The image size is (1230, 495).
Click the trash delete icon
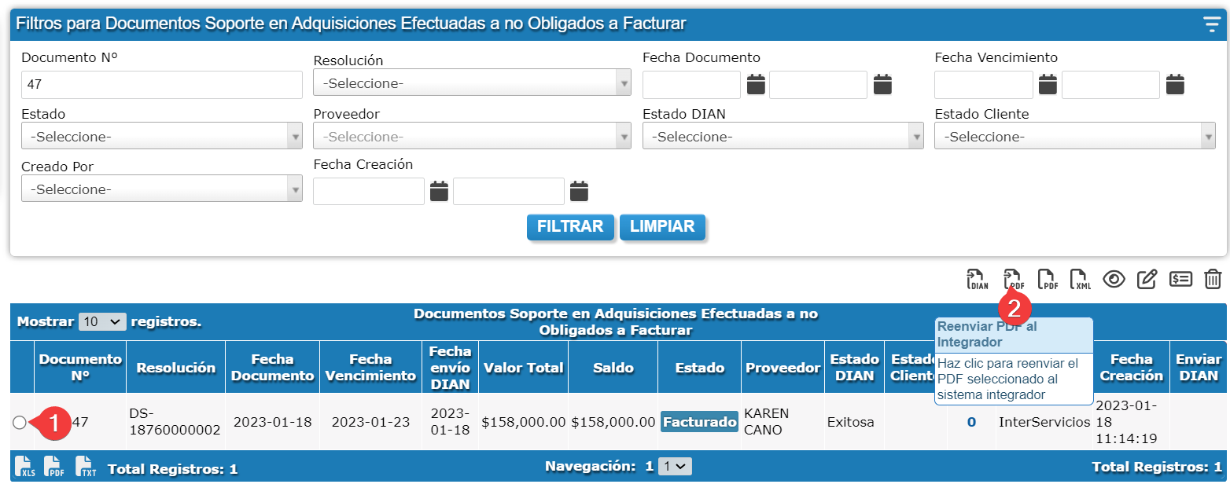tap(1213, 280)
